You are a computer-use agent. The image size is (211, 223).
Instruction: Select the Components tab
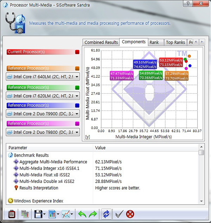[x=134, y=42]
